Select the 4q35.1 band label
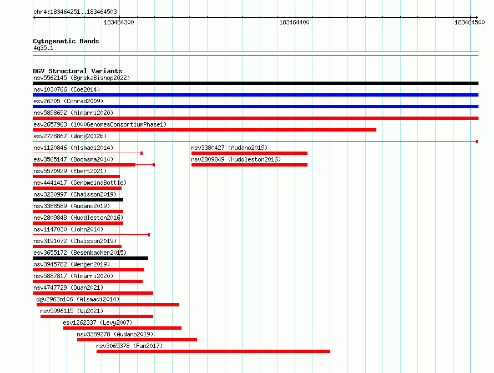 pos(43,48)
